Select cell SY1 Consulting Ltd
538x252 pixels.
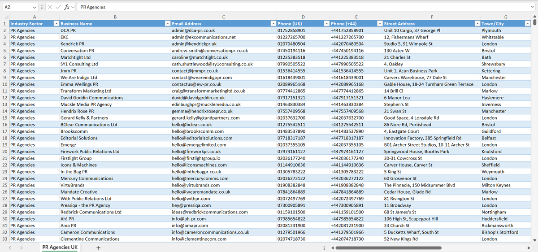(115, 64)
